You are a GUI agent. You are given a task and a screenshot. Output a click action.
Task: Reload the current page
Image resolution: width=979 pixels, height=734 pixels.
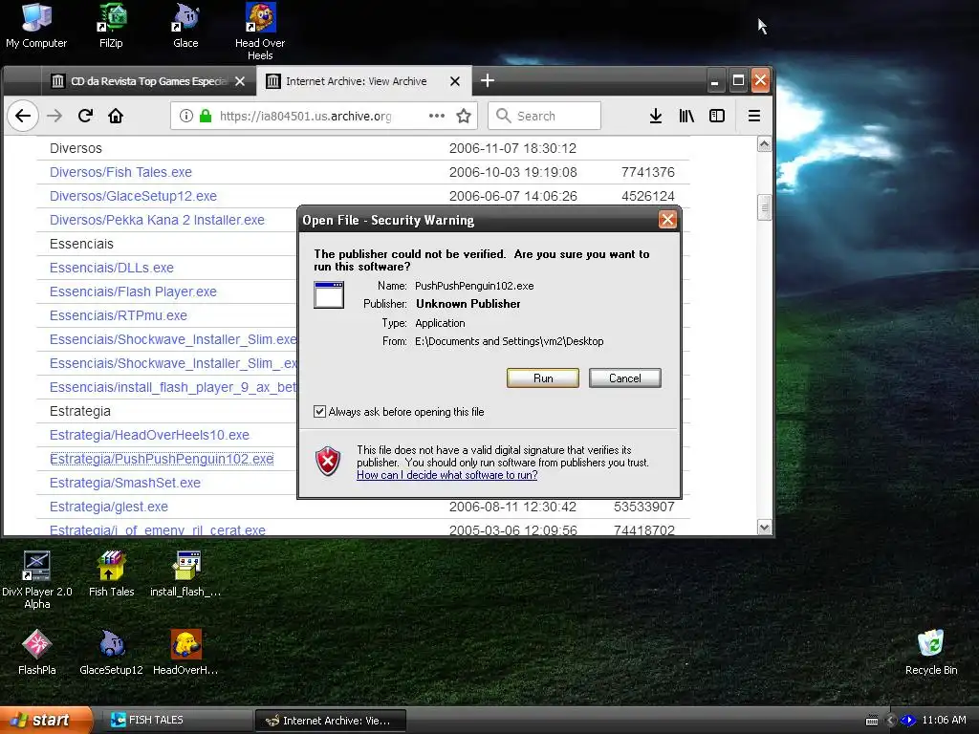(x=85, y=116)
